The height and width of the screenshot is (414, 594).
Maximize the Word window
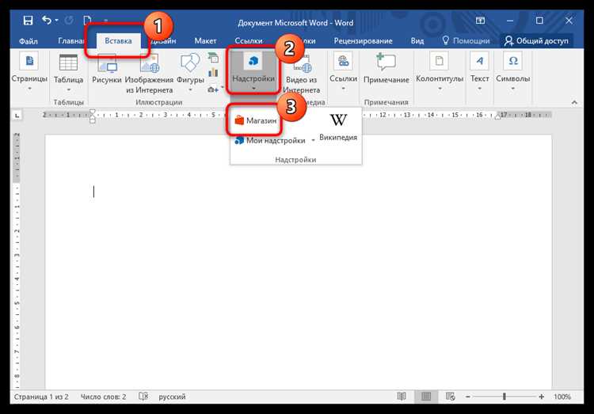[x=539, y=21]
